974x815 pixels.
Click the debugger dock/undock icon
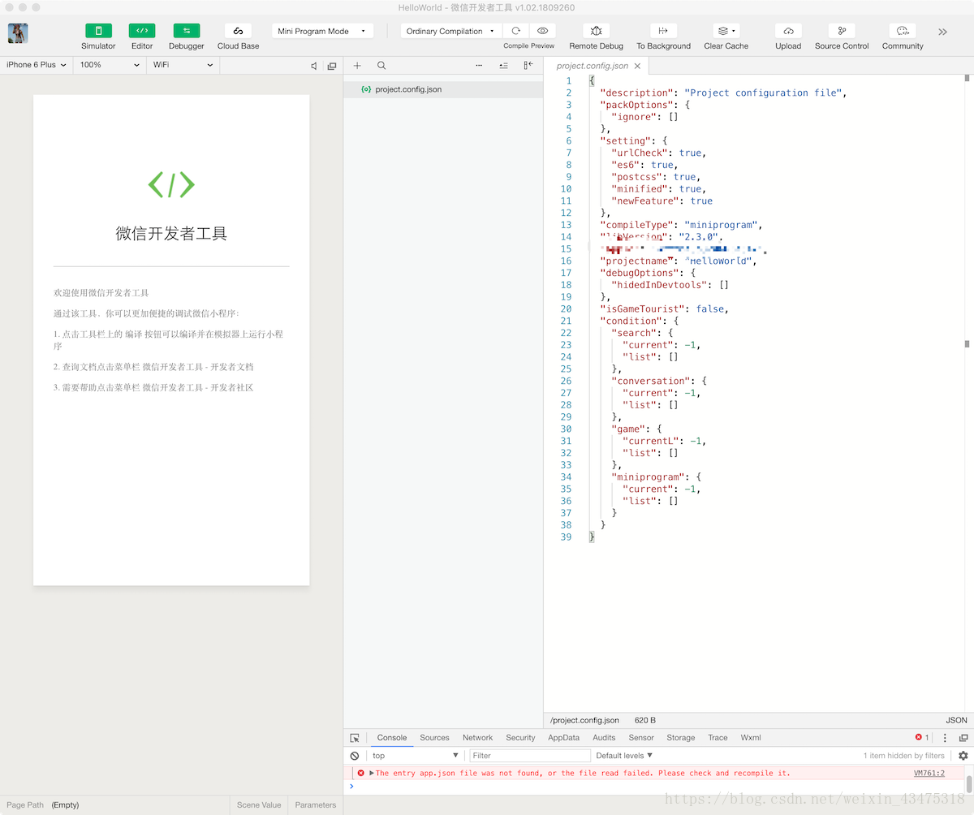(x=963, y=738)
